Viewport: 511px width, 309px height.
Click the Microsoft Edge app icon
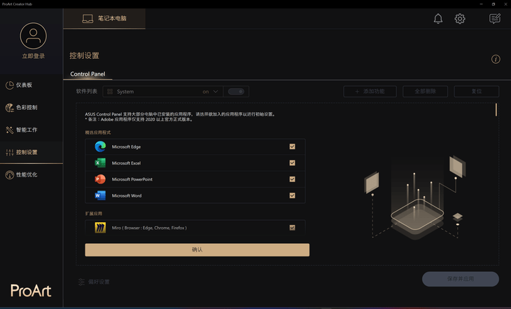[100, 146]
